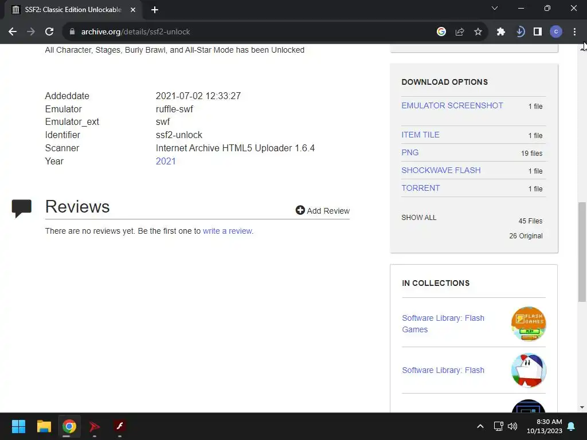587x440 pixels.
Task: Open ITEM TILE download option
Action: [420, 135]
